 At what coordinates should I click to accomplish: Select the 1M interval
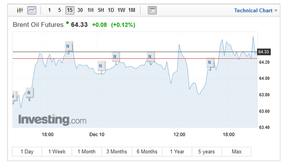(x=132, y=10)
